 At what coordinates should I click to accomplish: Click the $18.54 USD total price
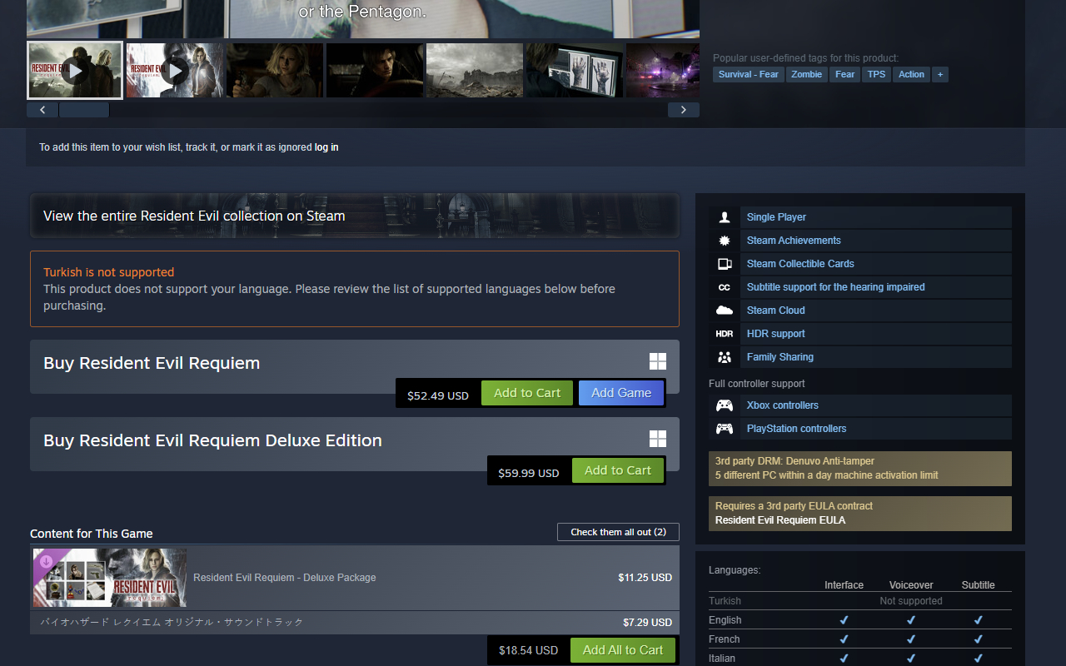pyautogui.click(x=529, y=650)
